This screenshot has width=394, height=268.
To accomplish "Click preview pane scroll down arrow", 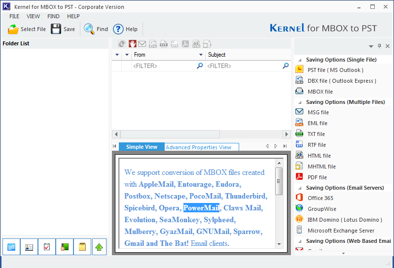I will tap(279, 244).
